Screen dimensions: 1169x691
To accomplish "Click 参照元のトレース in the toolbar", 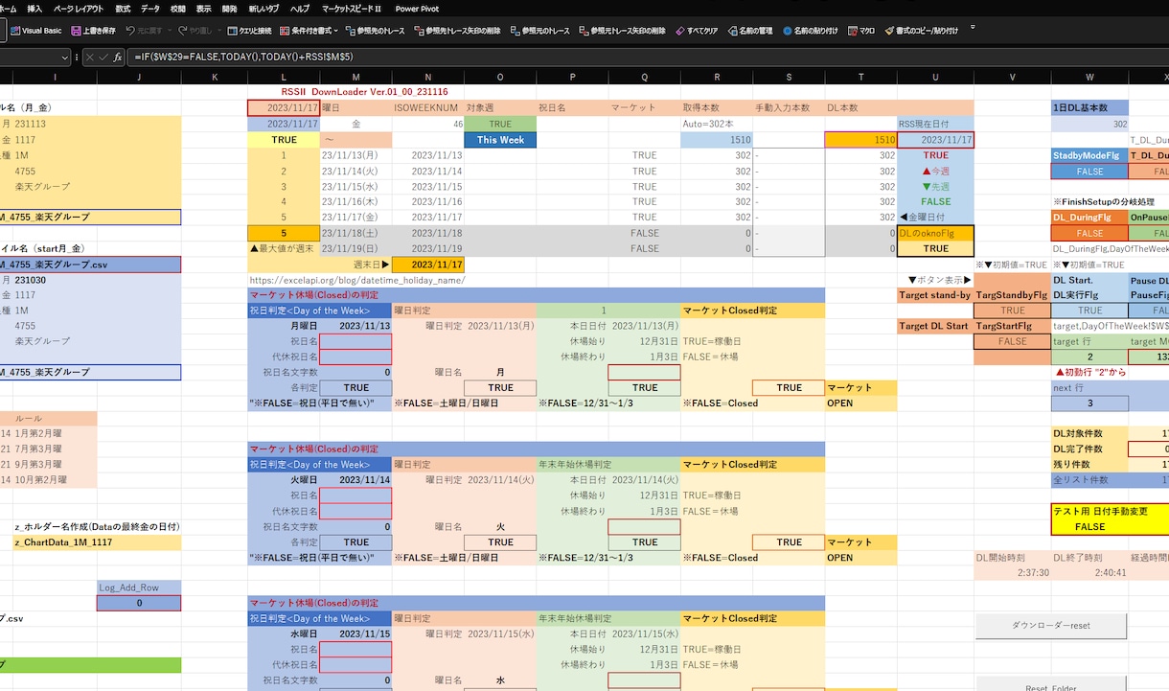I will pos(539,31).
